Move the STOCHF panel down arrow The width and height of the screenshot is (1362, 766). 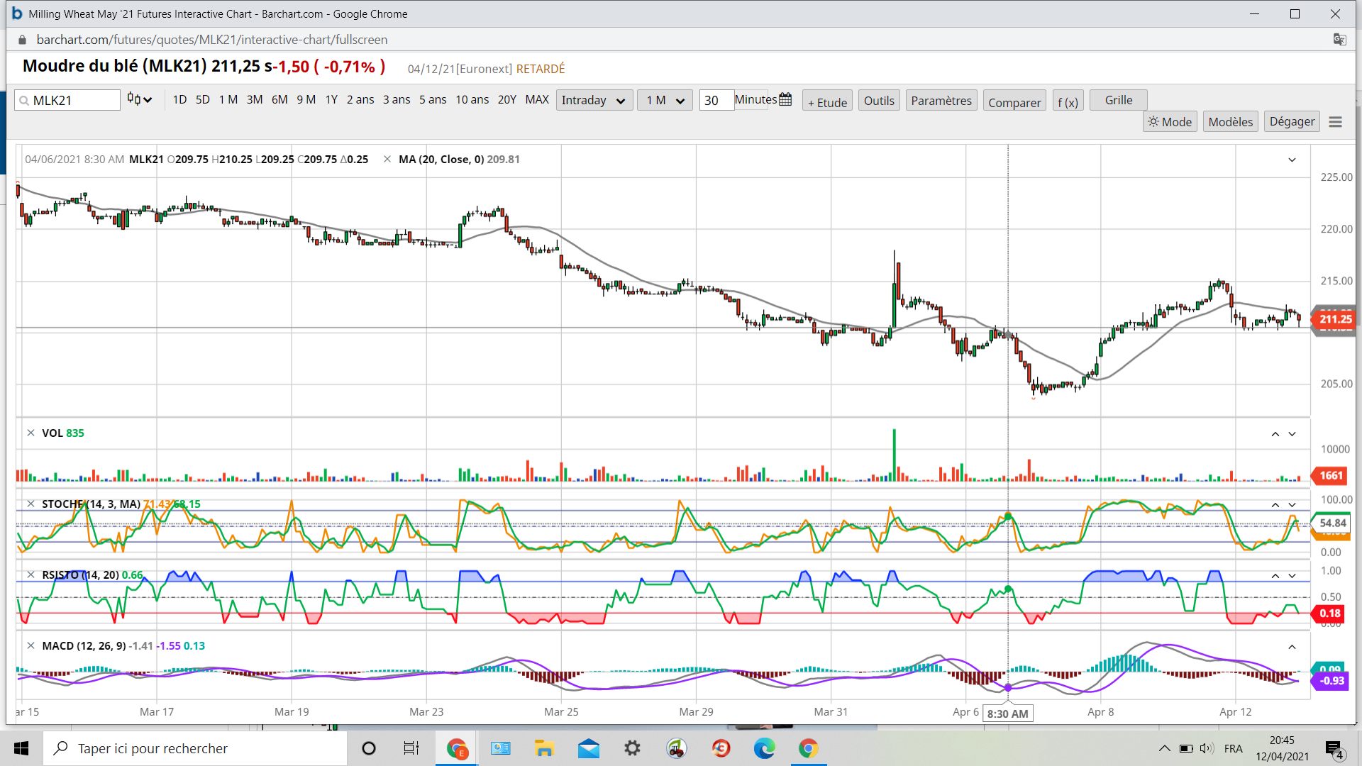coord(1292,505)
